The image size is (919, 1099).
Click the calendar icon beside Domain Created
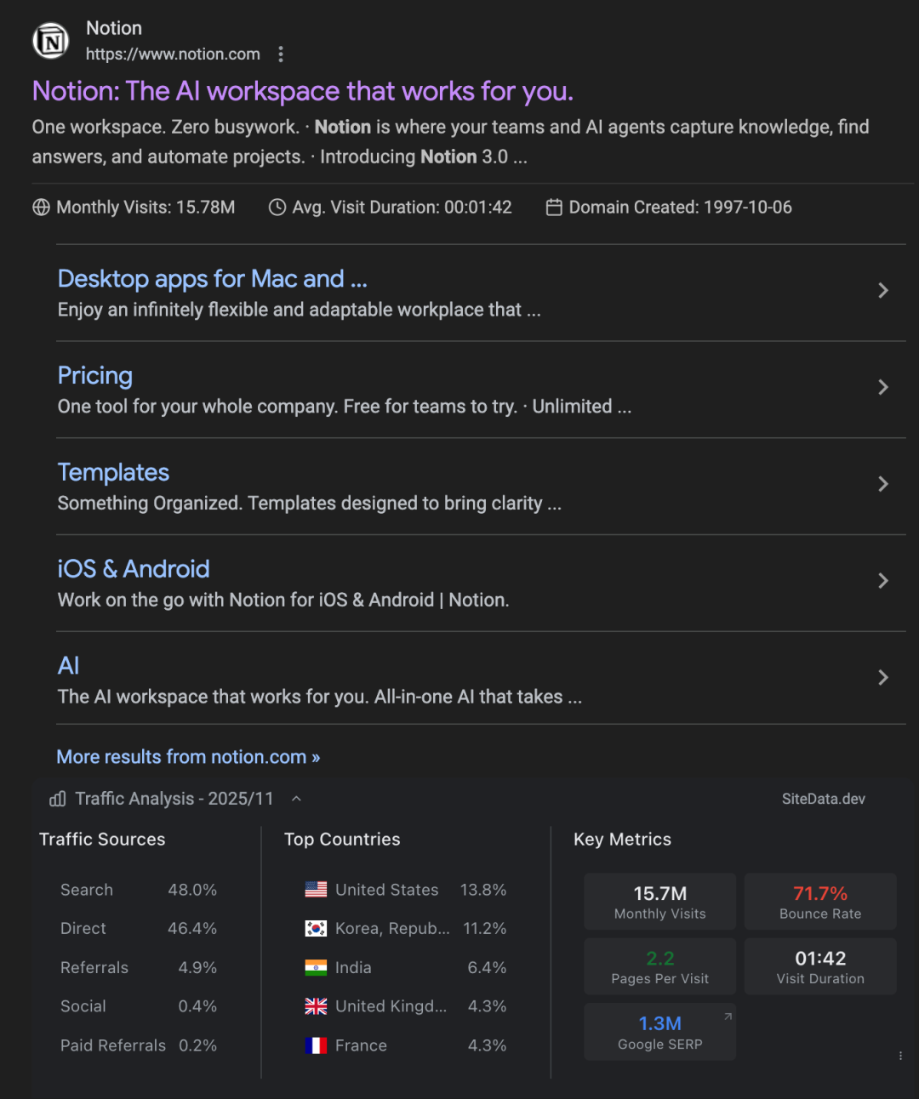(x=554, y=208)
